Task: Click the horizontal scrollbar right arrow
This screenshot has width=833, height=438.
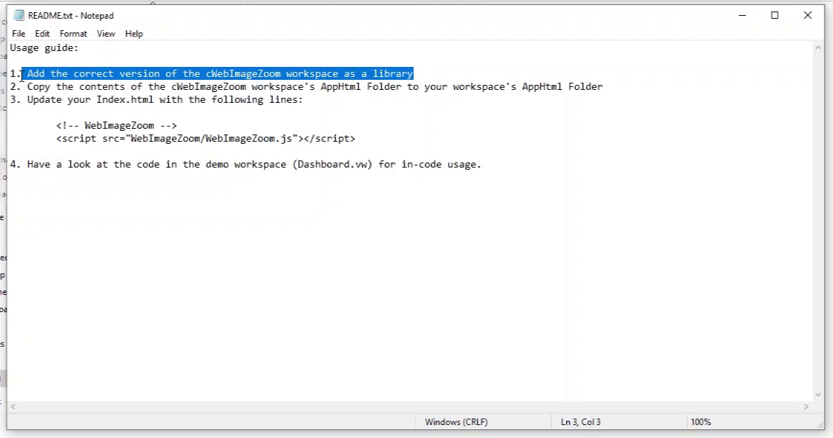Action: click(805, 407)
